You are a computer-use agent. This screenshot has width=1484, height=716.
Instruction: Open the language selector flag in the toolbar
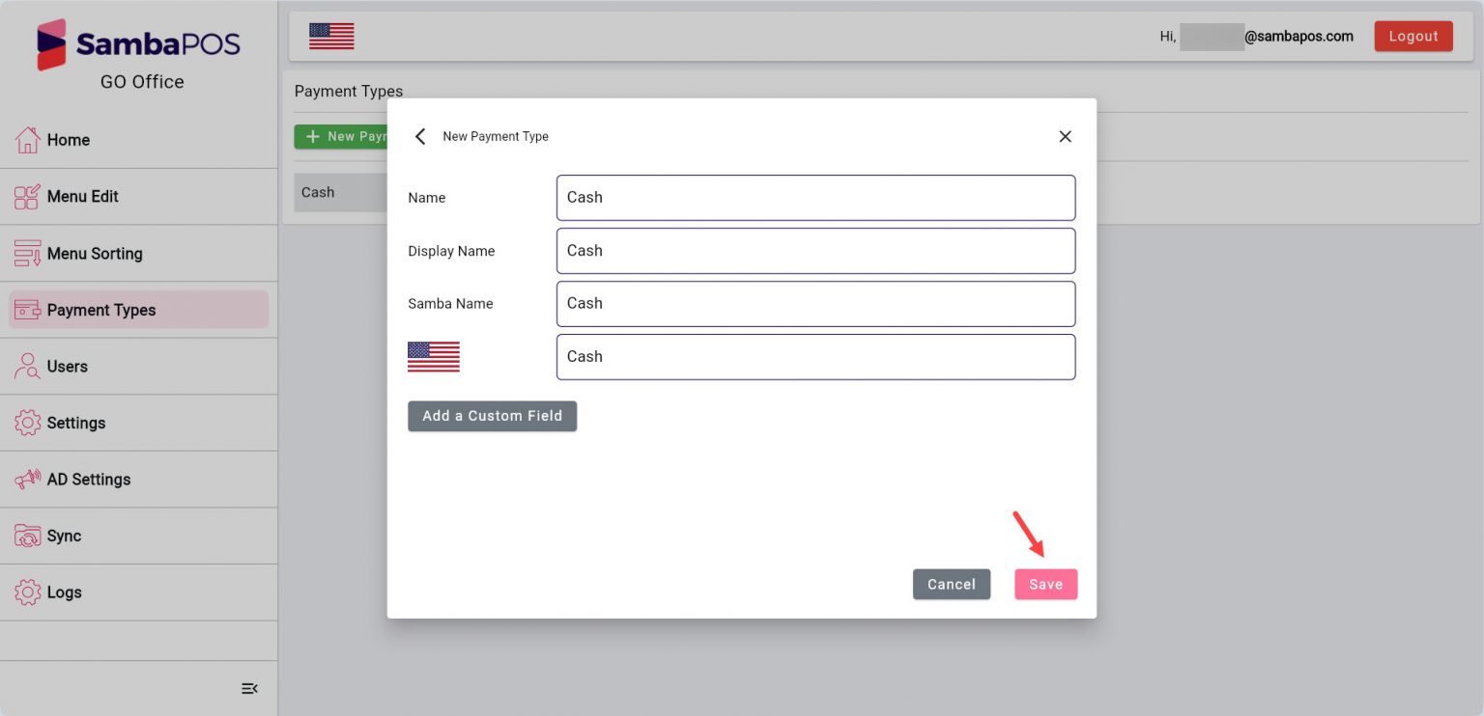tap(331, 35)
